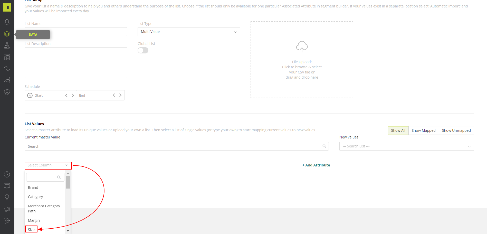487x234 pixels.
Task: Select Show All filter tab
Action: click(x=398, y=130)
